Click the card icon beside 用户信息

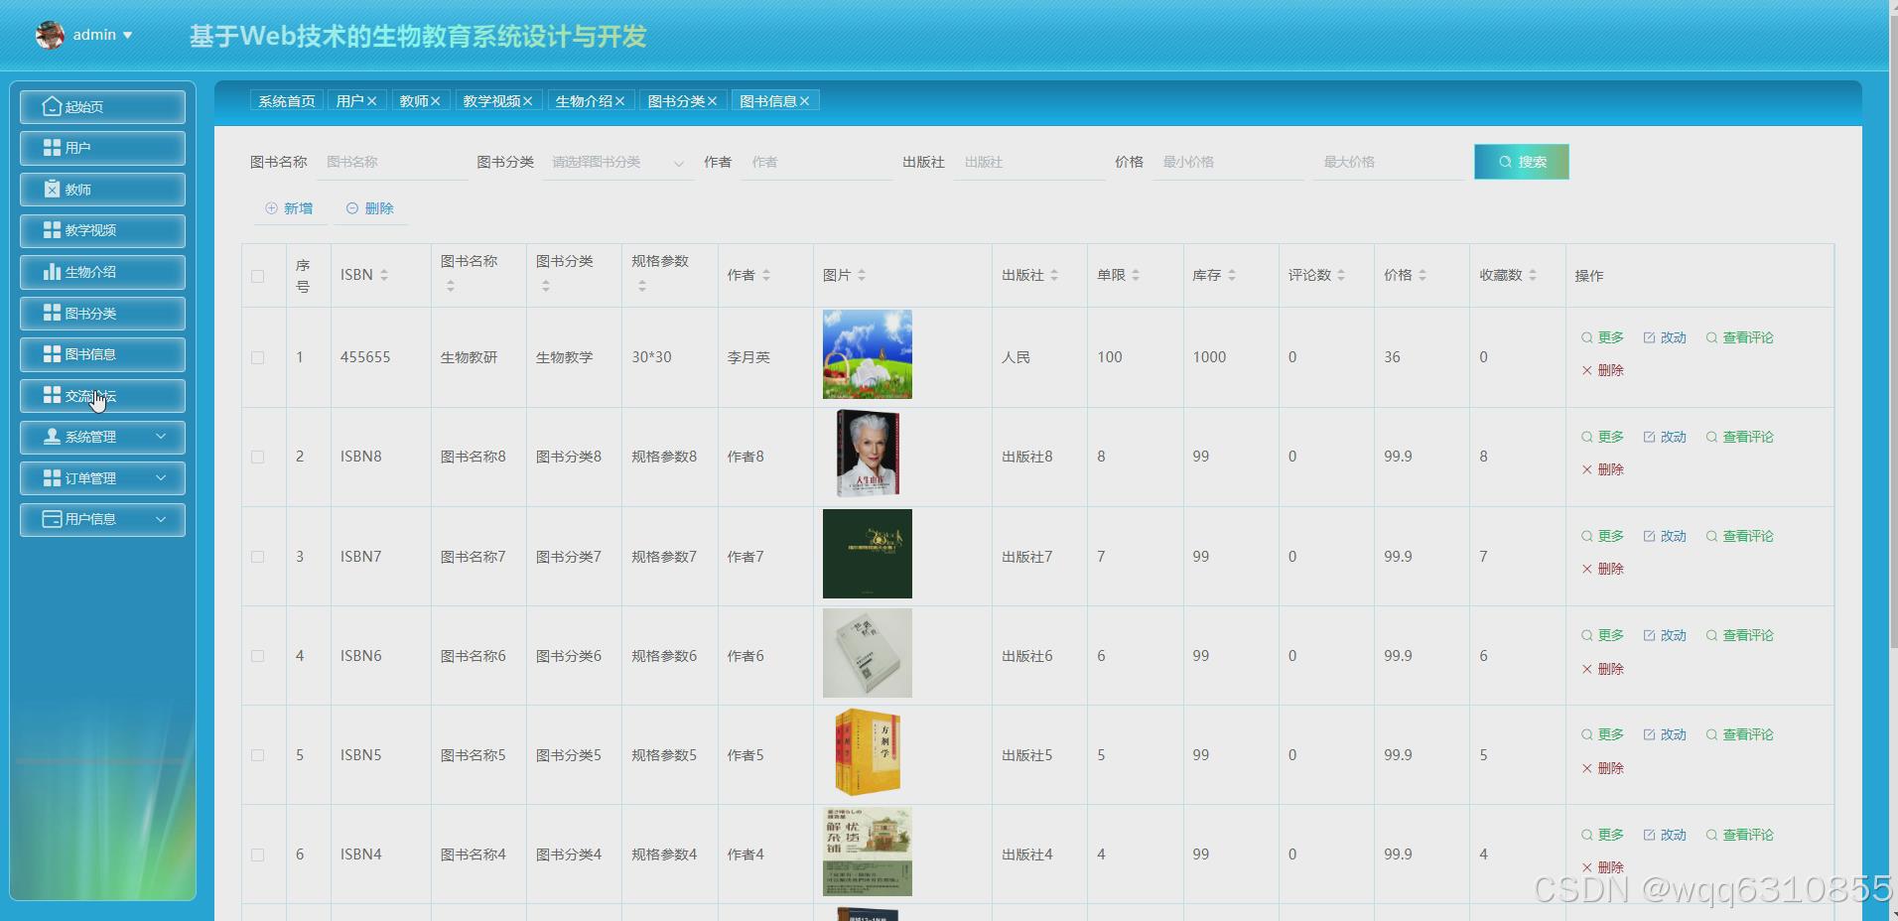(x=52, y=519)
